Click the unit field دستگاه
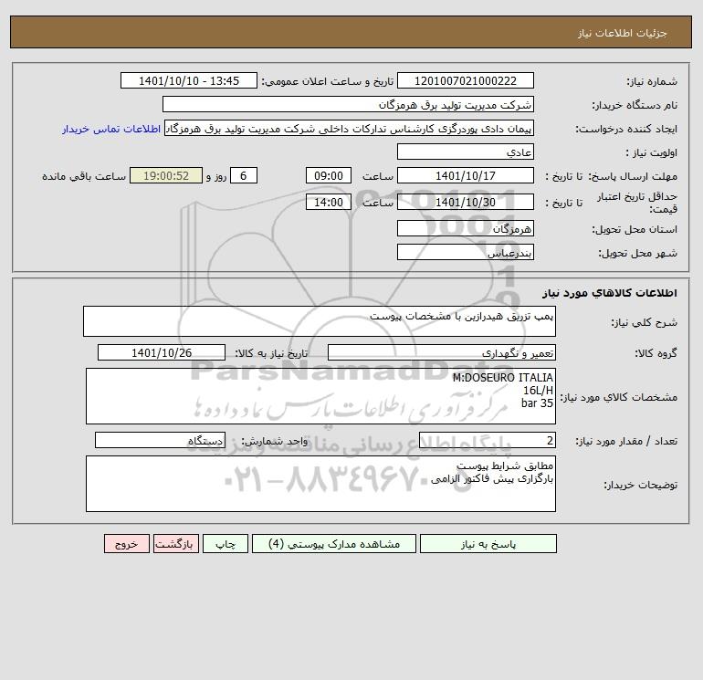Viewport: 703px width, 680px height. click(x=160, y=440)
